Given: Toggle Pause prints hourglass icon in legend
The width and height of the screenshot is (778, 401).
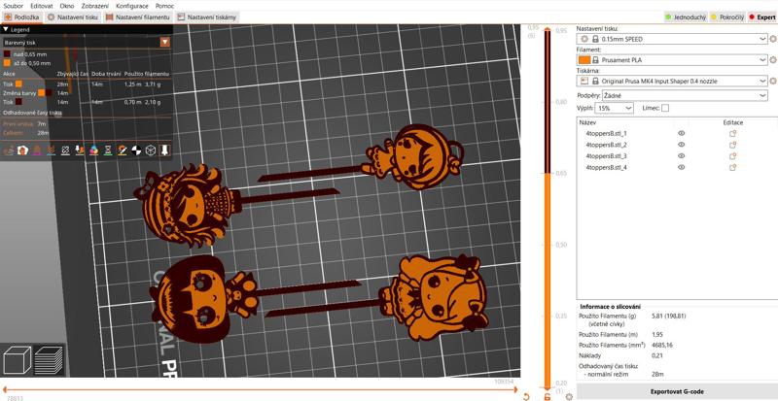Looking at the screenshot, I should (108, 150).
